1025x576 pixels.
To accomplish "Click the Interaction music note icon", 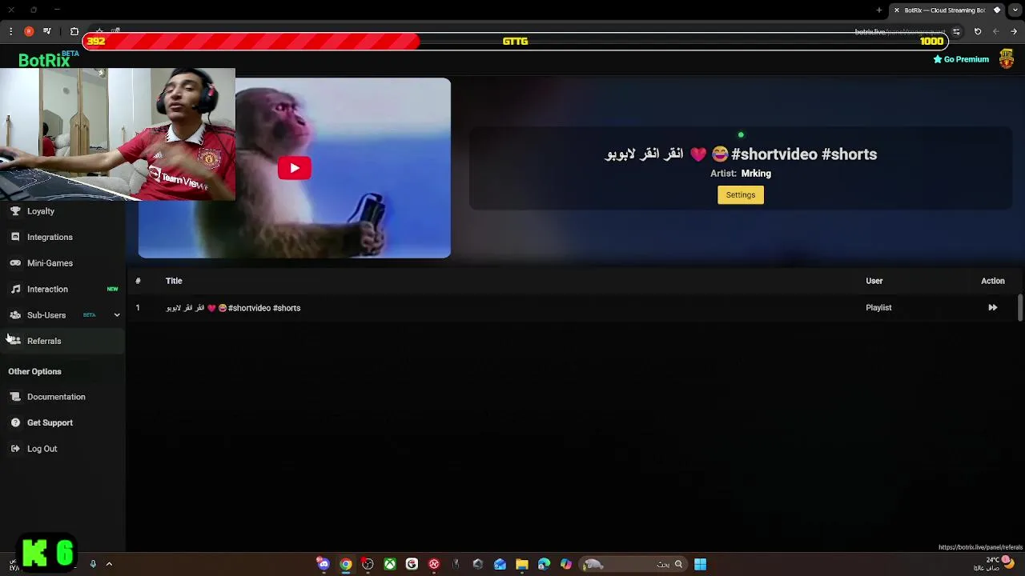I will tap(15, 289).
